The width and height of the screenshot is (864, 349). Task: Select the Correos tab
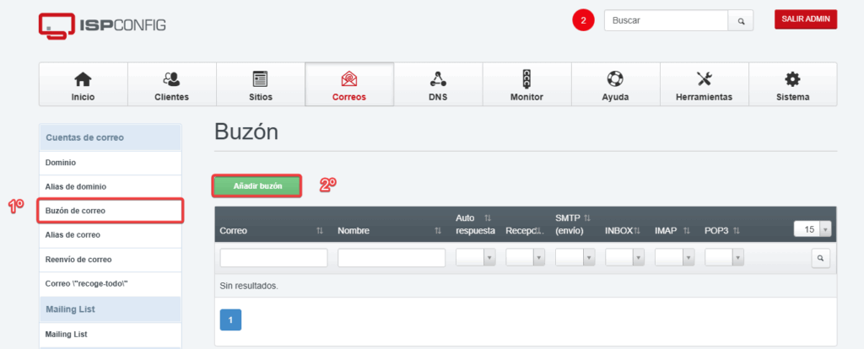point(349,83)
